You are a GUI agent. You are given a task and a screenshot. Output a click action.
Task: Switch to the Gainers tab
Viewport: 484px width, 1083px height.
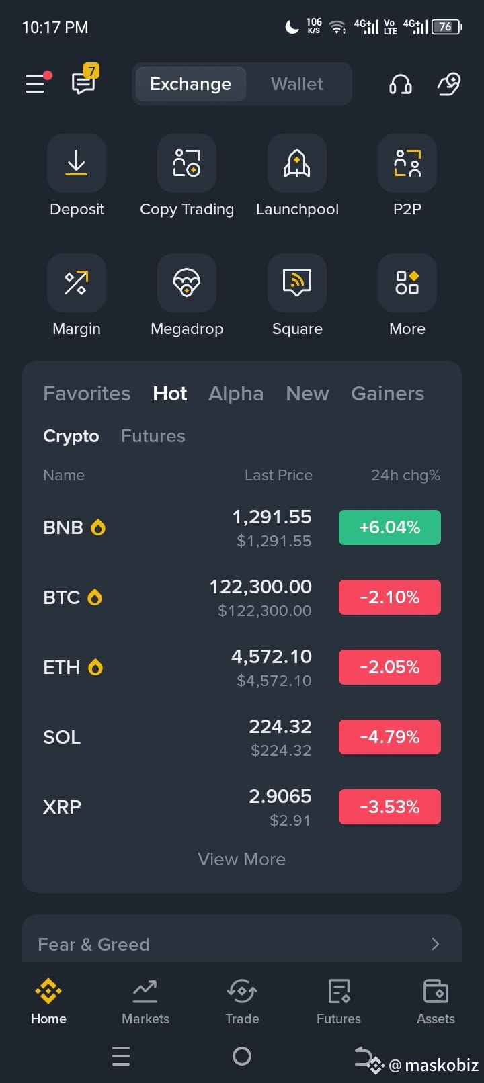[x=388, y=394]
